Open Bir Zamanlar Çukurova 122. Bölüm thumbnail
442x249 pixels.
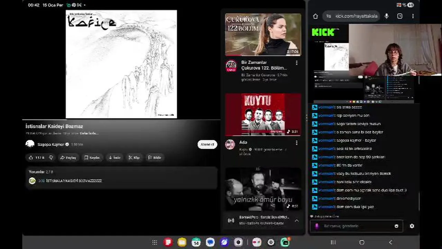(263, 35)
